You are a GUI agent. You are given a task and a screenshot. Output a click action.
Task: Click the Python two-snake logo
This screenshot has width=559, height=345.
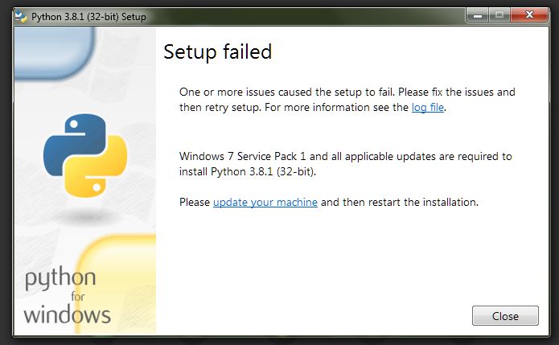tap(85, 155)
